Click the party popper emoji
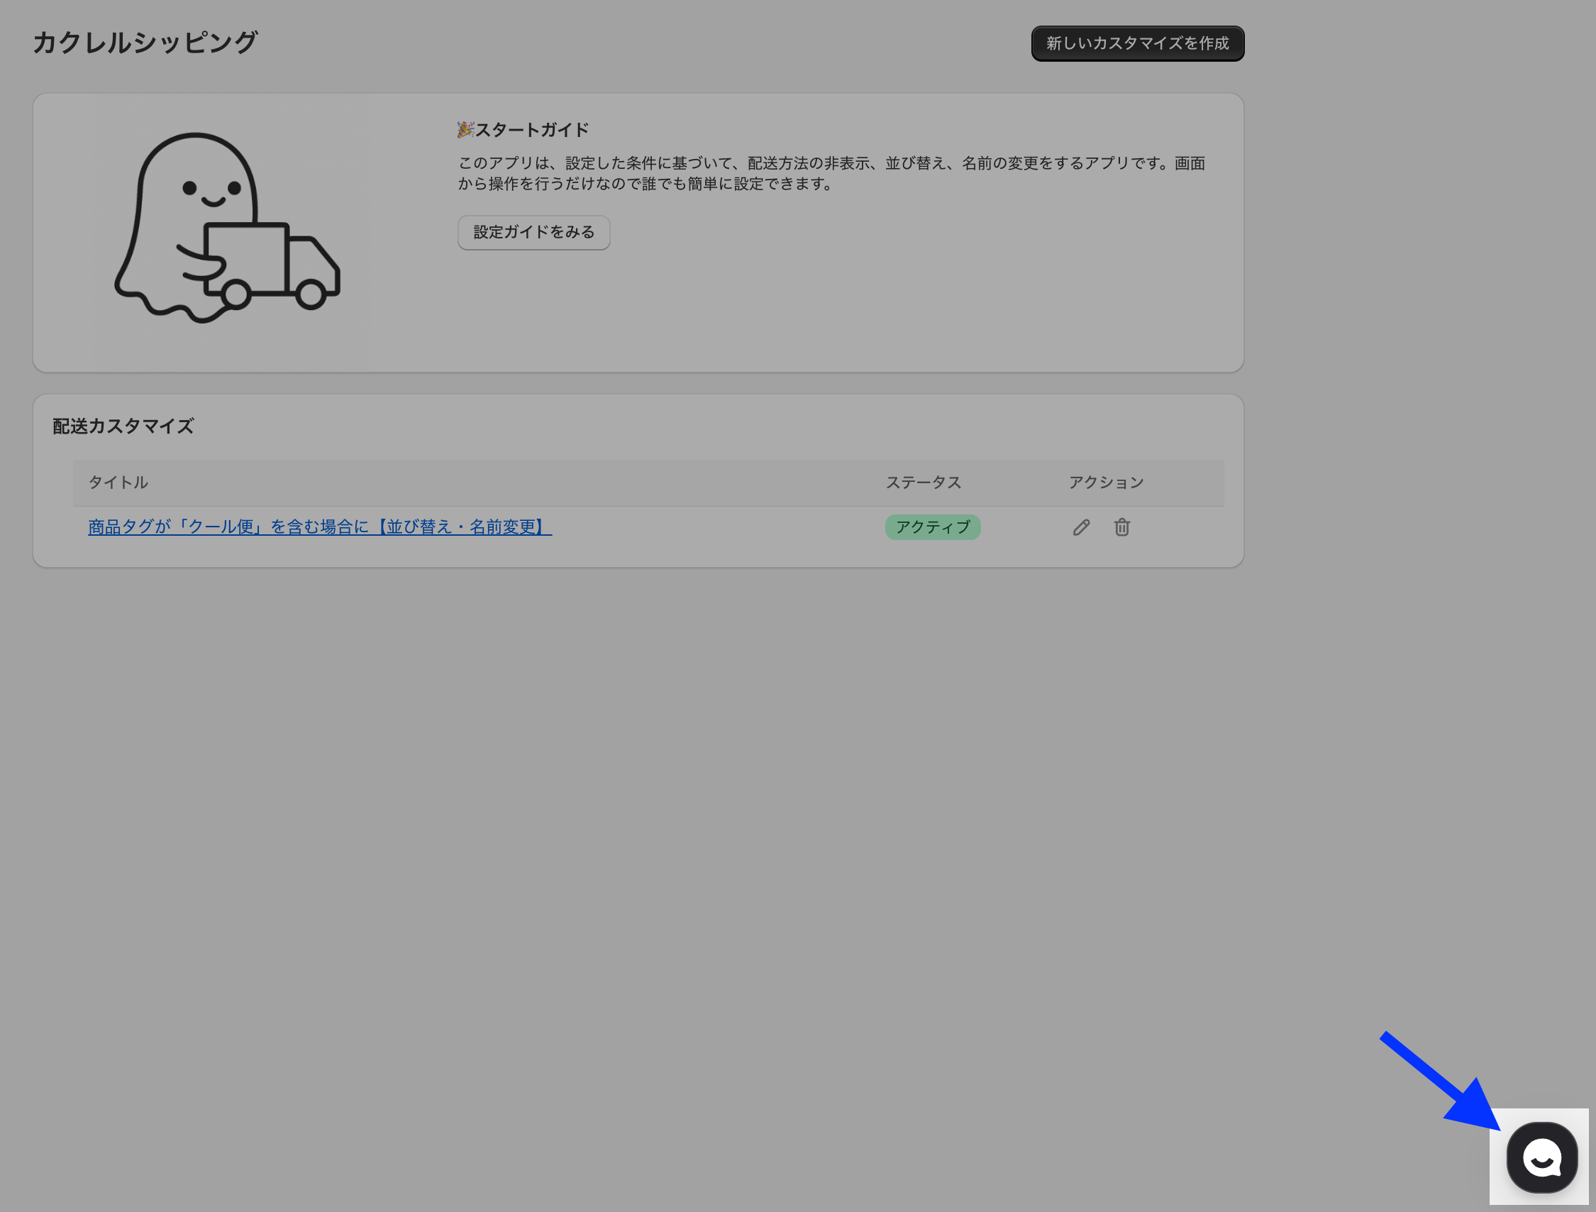The image size is (1596, 1212). 465,130
